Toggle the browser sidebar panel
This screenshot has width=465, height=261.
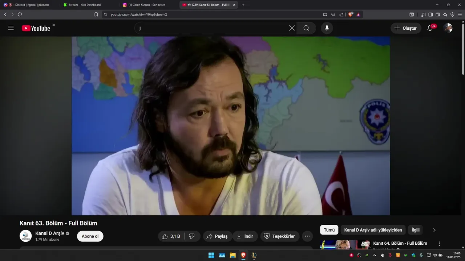430,14
